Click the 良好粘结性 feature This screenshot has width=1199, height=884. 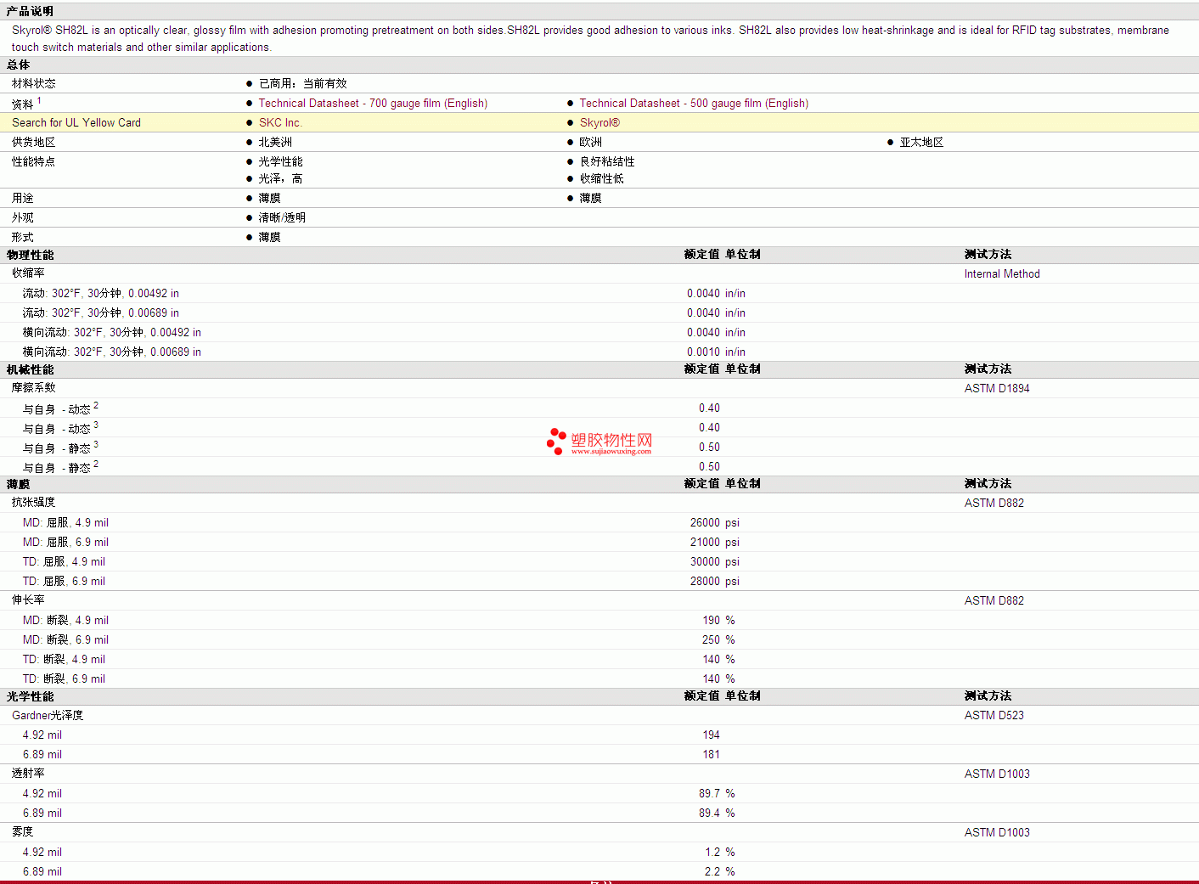[x=607, y=161]
